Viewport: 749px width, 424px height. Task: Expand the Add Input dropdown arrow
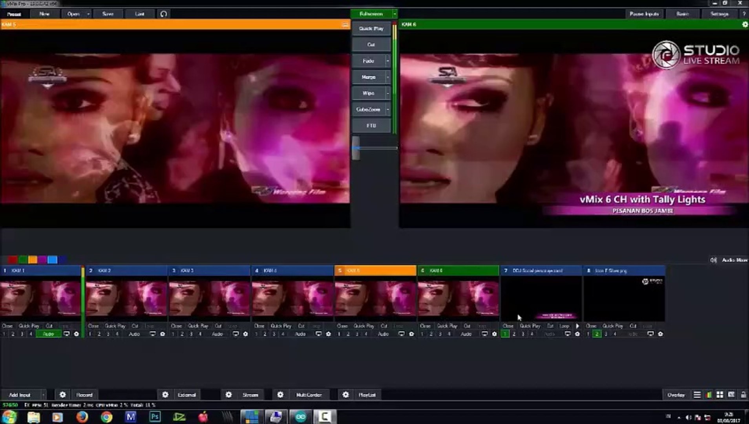pyautogui.click(x=43, y=395)
